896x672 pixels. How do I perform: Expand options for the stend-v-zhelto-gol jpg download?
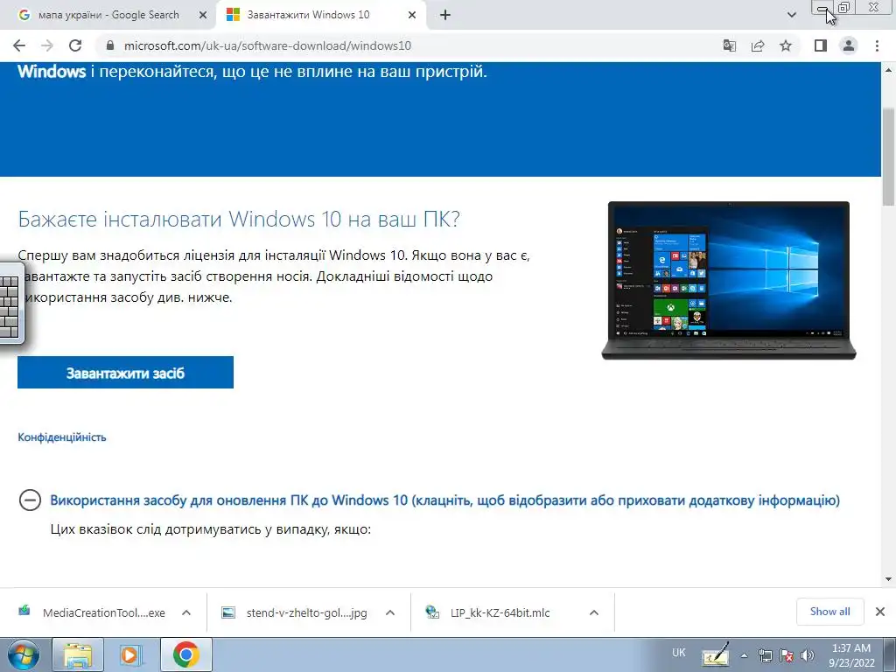click(390, 612)
